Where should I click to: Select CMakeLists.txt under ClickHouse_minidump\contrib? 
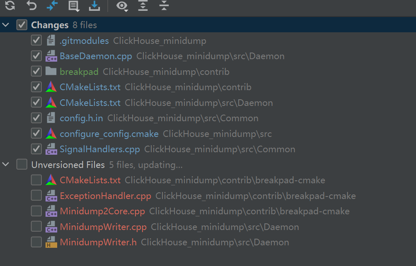90,87
